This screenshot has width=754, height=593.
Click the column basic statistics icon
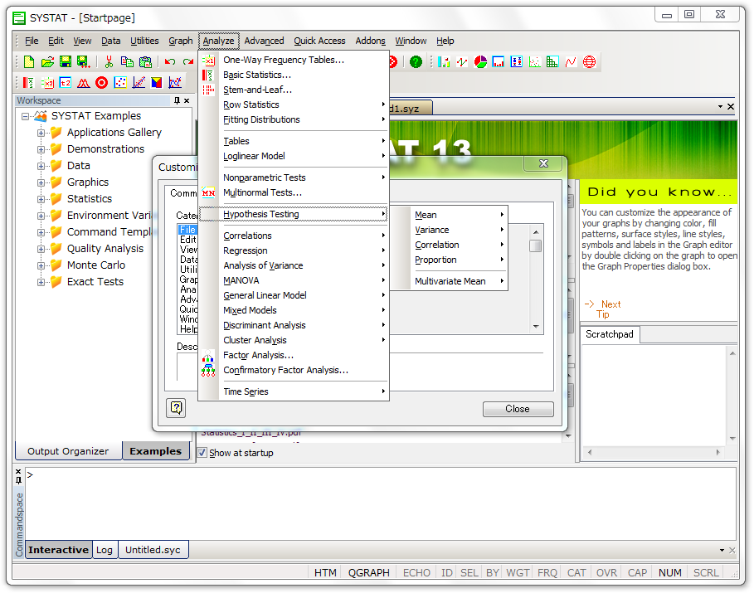pyautogui.click(x=28, y=83)
